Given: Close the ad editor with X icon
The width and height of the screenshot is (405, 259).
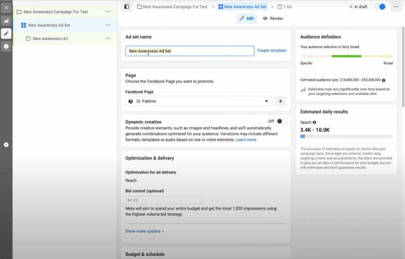Looking at the screenshot, I should point(6,8).
